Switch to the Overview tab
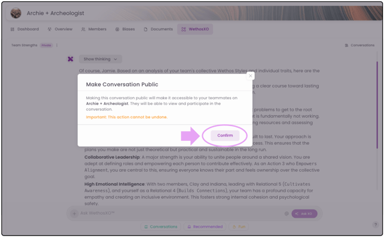The width and height of the screenshot is (385, 238). coord(60,29)
